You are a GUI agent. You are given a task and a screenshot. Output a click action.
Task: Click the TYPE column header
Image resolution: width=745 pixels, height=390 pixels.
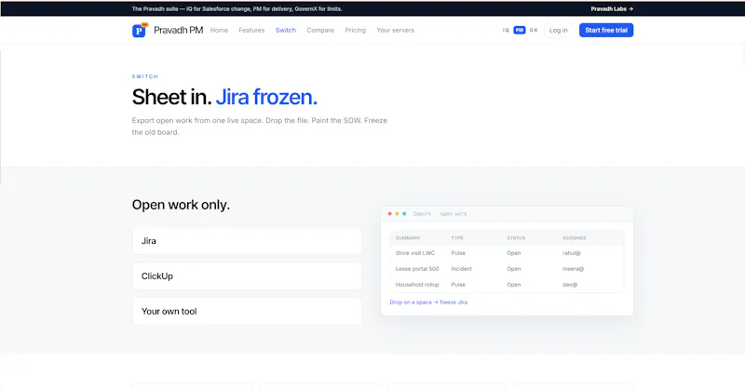point(457,238)
